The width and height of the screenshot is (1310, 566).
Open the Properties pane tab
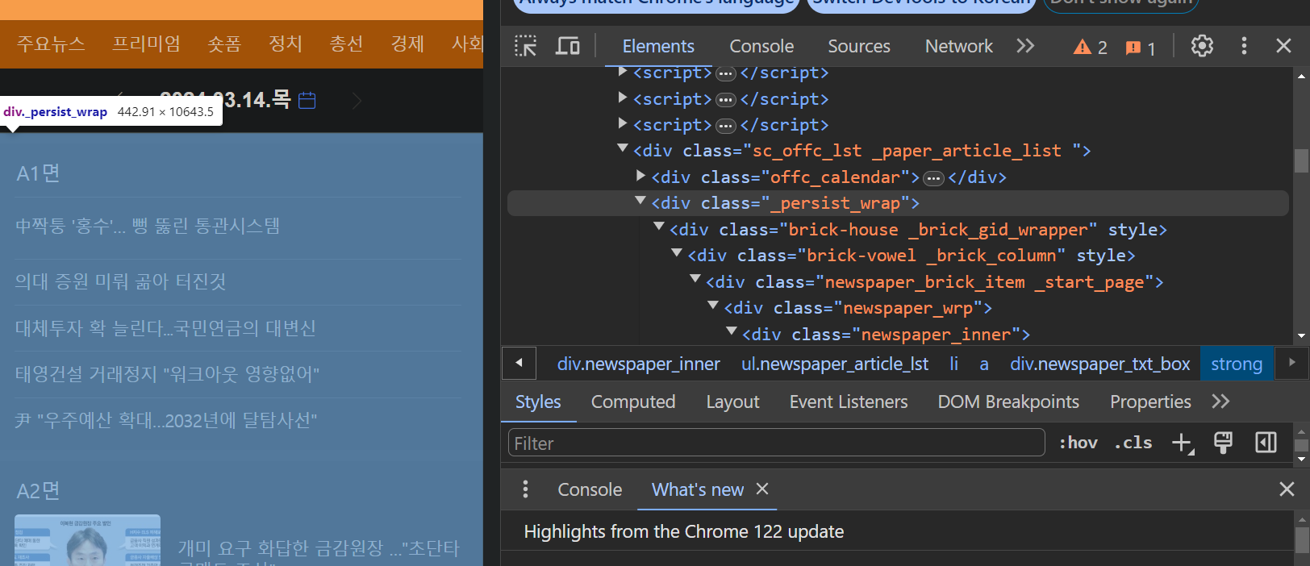[x=1150, y=402]
